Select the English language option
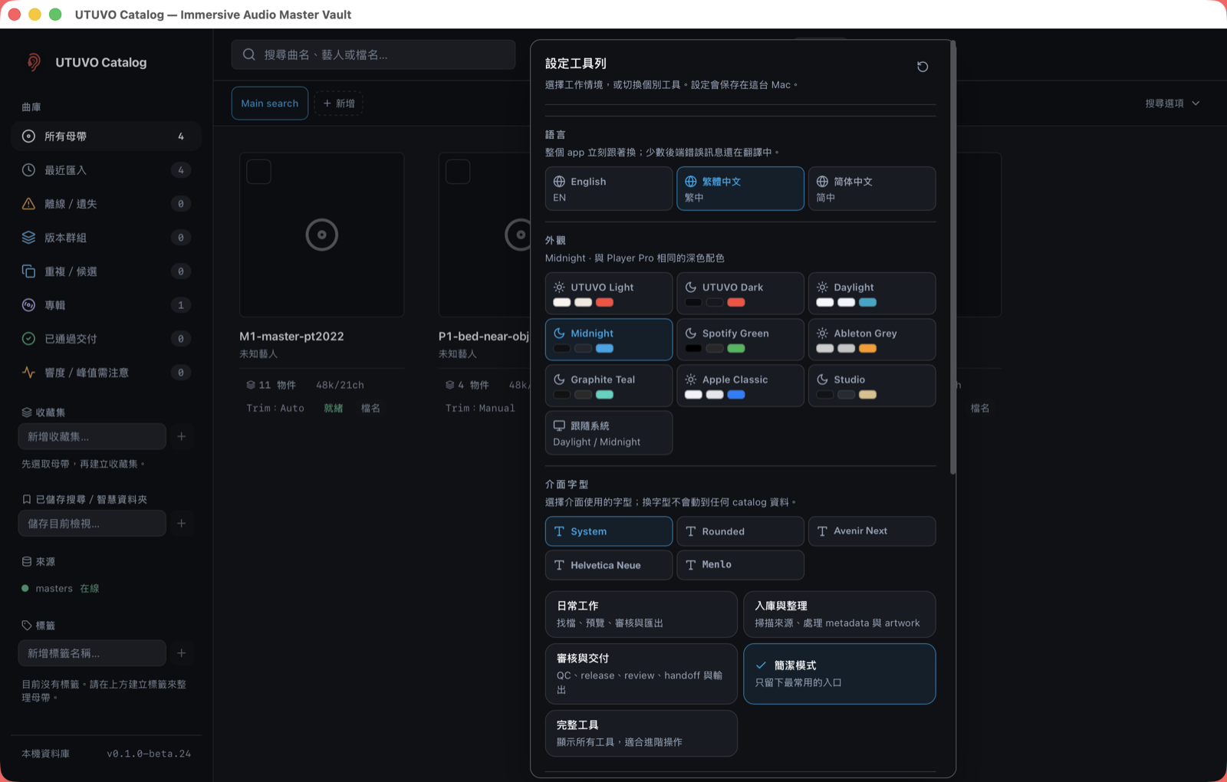This screenshot has height=782, width=1227. click(x=609, y=189)
